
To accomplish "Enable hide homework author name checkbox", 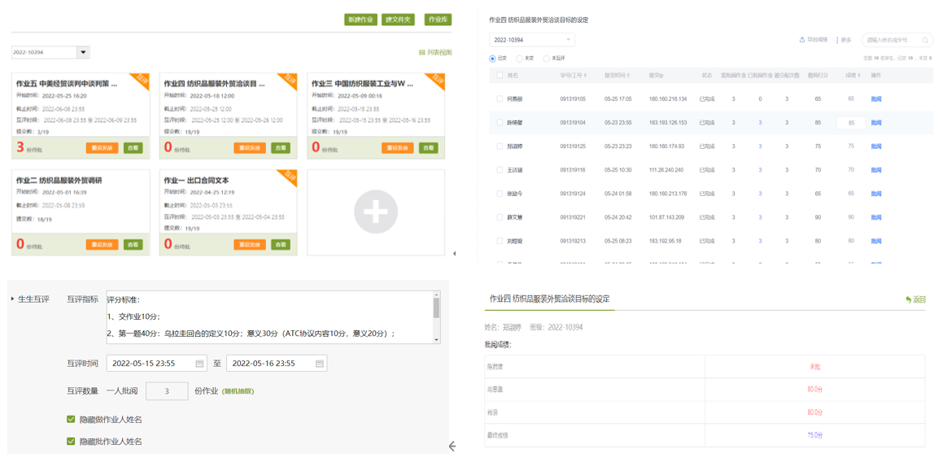I will click(71, 420).
